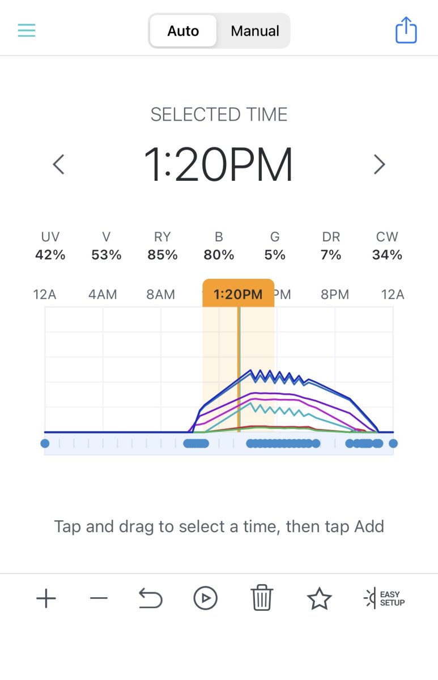Viewport: 438px width, 680px height.
Task: Add a time point with plus icon
Action: (x=46, y=598)
